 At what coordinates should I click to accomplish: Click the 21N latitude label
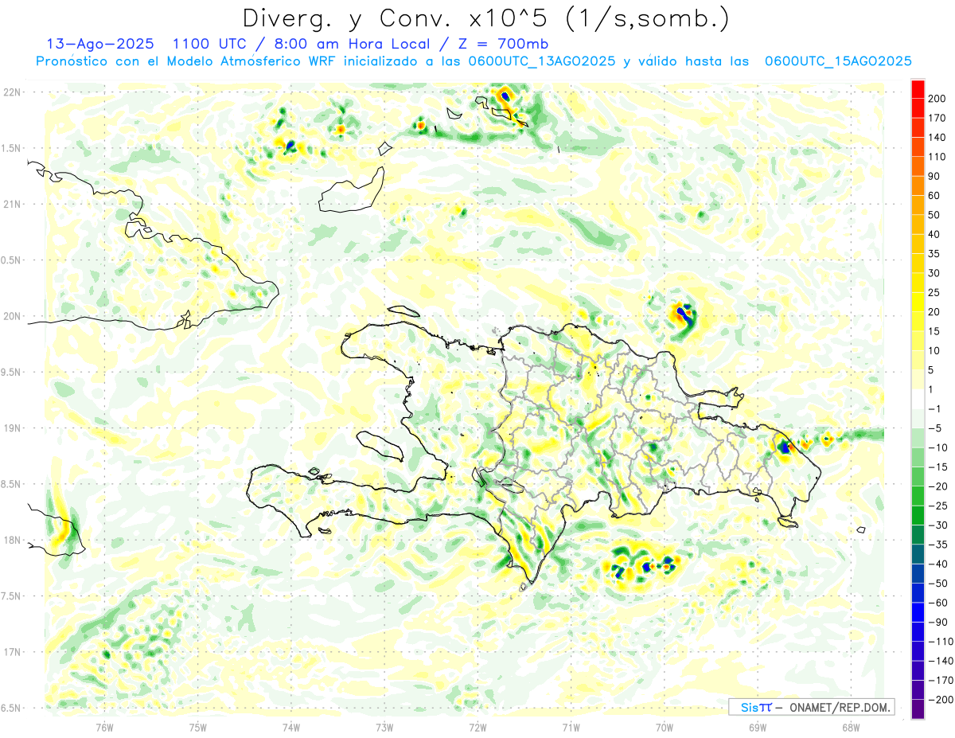pos(12,204)
